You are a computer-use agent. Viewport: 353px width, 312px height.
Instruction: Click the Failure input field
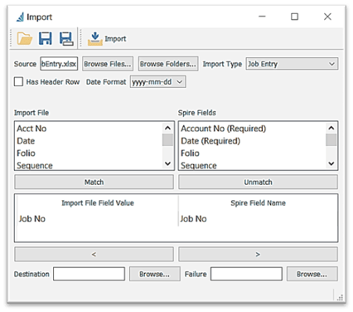(246, 274)
